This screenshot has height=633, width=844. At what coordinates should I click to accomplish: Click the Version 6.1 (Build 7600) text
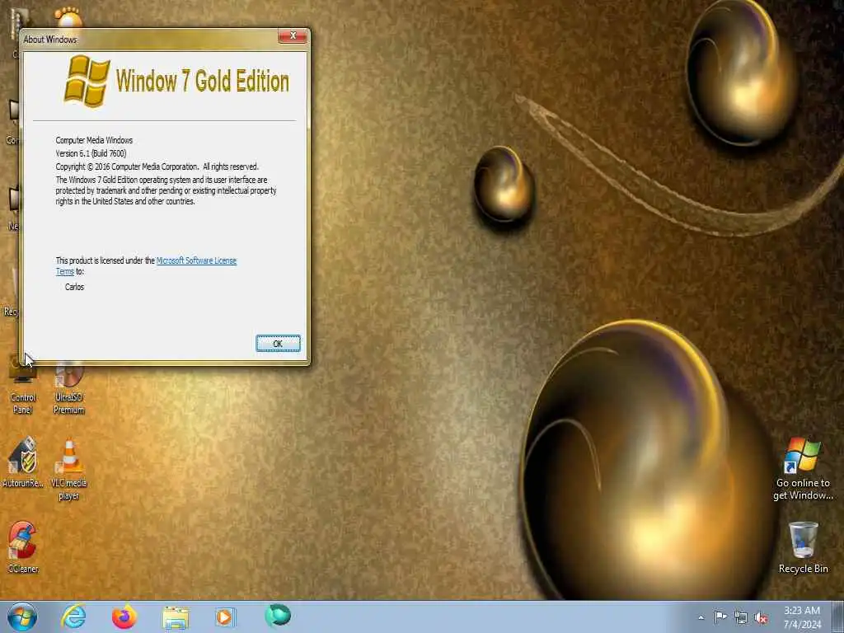click(x=91, y=153)
